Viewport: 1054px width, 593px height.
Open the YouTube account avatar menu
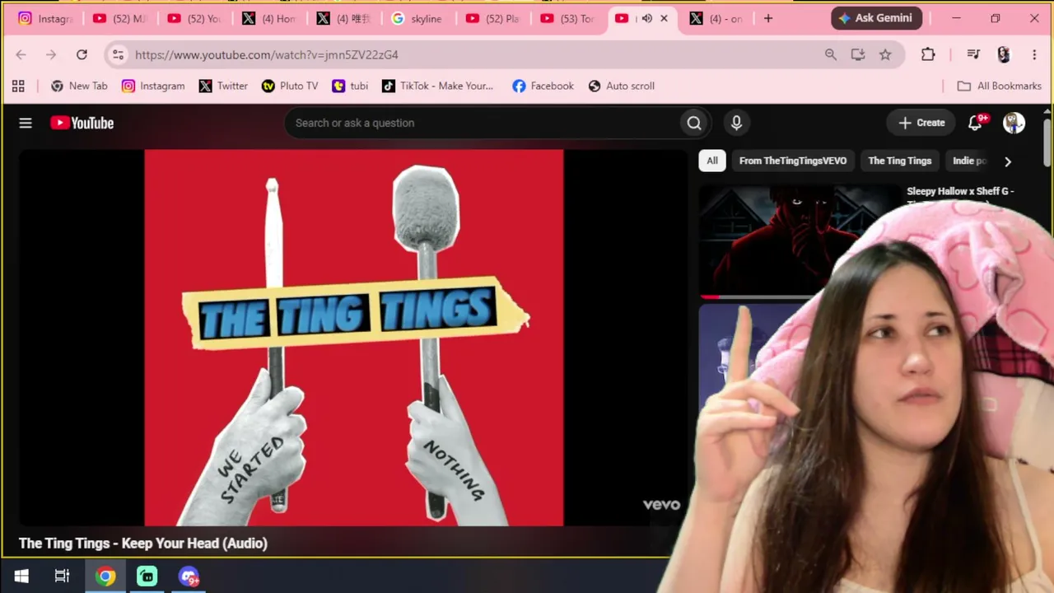(x=1014, y=123)
